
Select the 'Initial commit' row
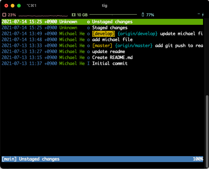pyautogui.click(x=110, y=63)
